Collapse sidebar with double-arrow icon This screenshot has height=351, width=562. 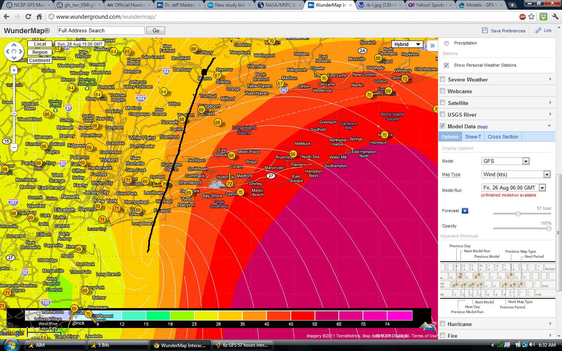click(x=432, y=46)
